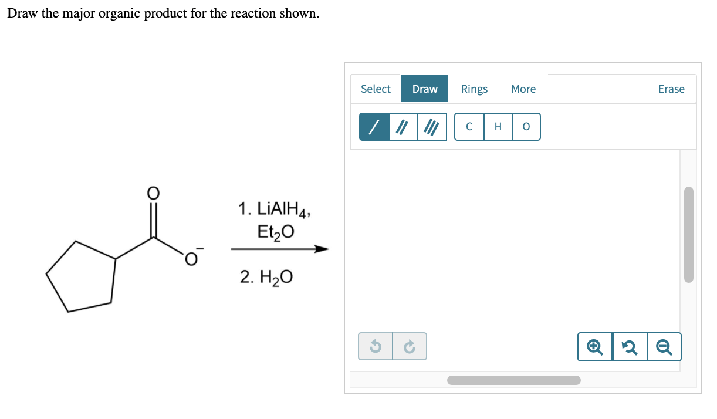Open the Rings tab
Viewport: 717px width, 419px height.
pyautogui.click(x=474, y=89)
